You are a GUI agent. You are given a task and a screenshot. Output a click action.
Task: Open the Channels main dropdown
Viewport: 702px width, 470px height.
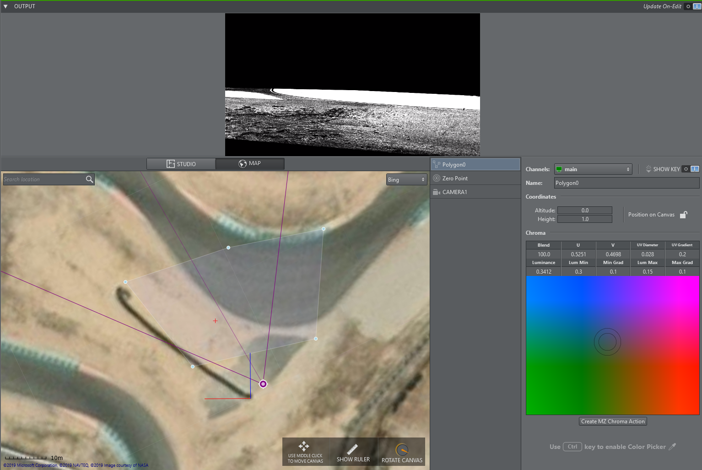[593, 169]
